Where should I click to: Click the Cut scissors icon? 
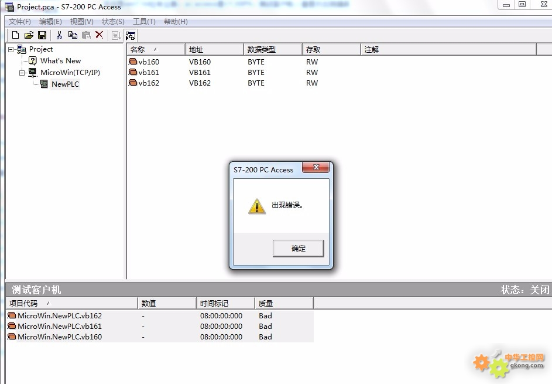[x=59, y=35]
